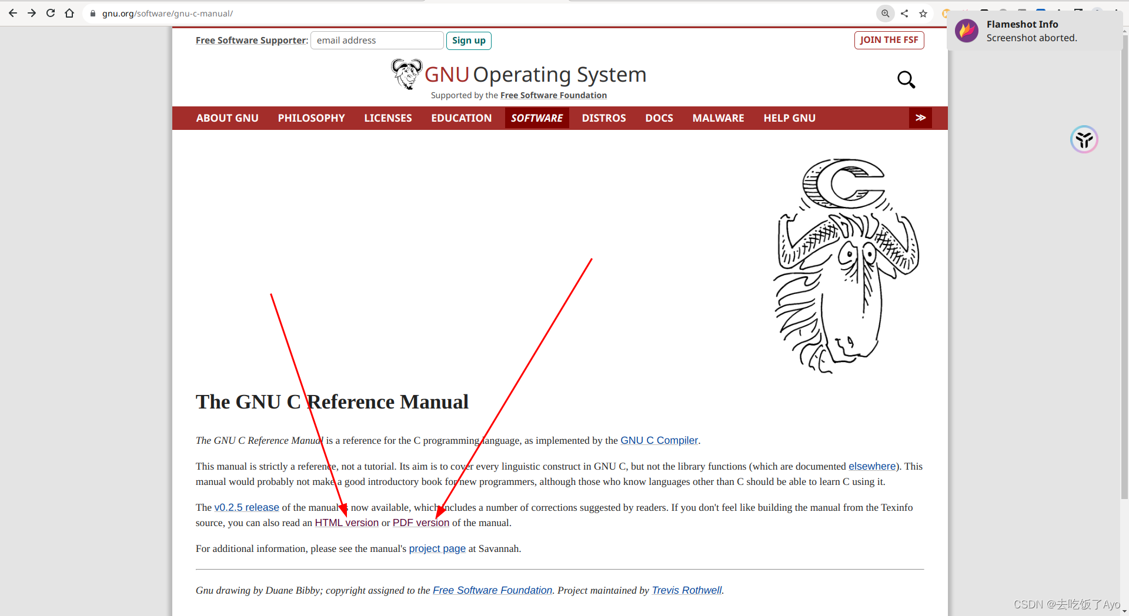Open MALWARE menu item
1129x616 pixels.
719,118
